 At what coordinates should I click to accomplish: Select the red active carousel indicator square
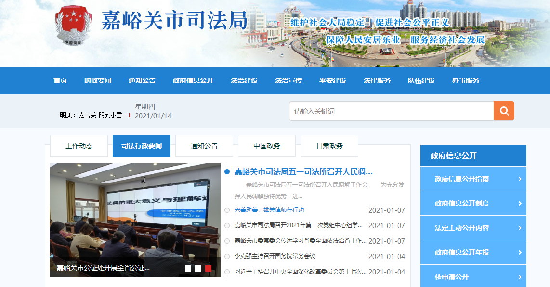click(208, 268)
